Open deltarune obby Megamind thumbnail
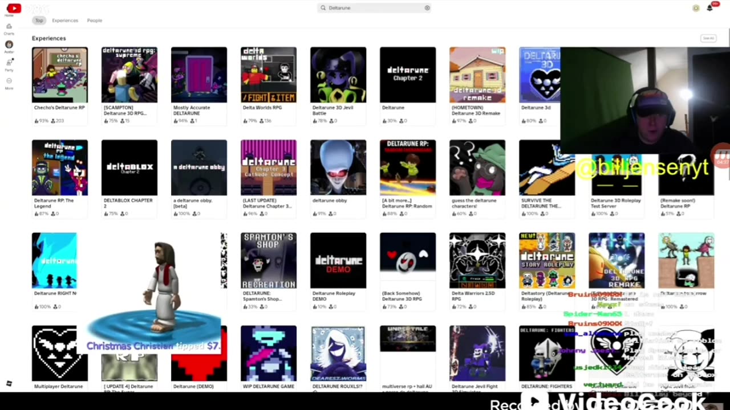Image resolution: width=730 pixels, height=410 pixels. 338,167
